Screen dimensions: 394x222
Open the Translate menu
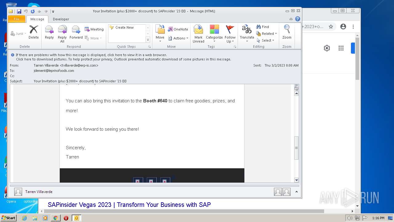tap(247, 34)
